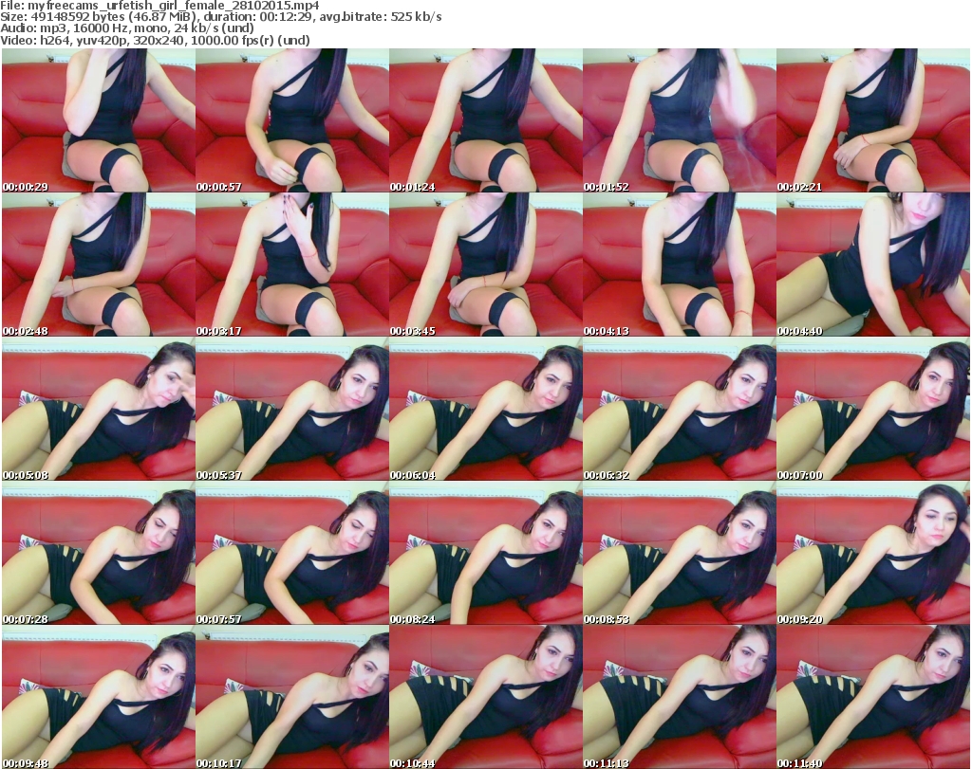Select the thumbnail stamped 00:06:32
The height and width of the screenshot is (769, 972).
[x=679, y=409]
